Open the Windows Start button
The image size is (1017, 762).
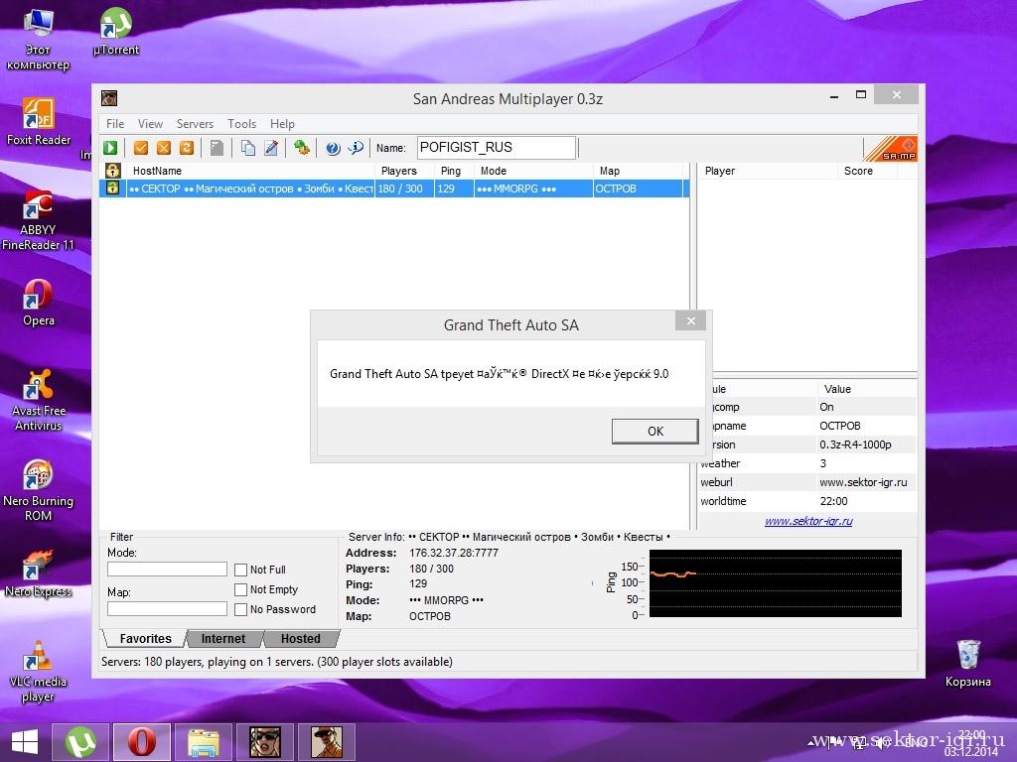pos(25,742)
